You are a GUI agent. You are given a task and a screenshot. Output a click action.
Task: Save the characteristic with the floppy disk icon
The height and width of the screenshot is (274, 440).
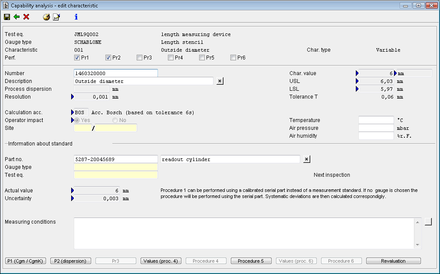tap(7, 17)
